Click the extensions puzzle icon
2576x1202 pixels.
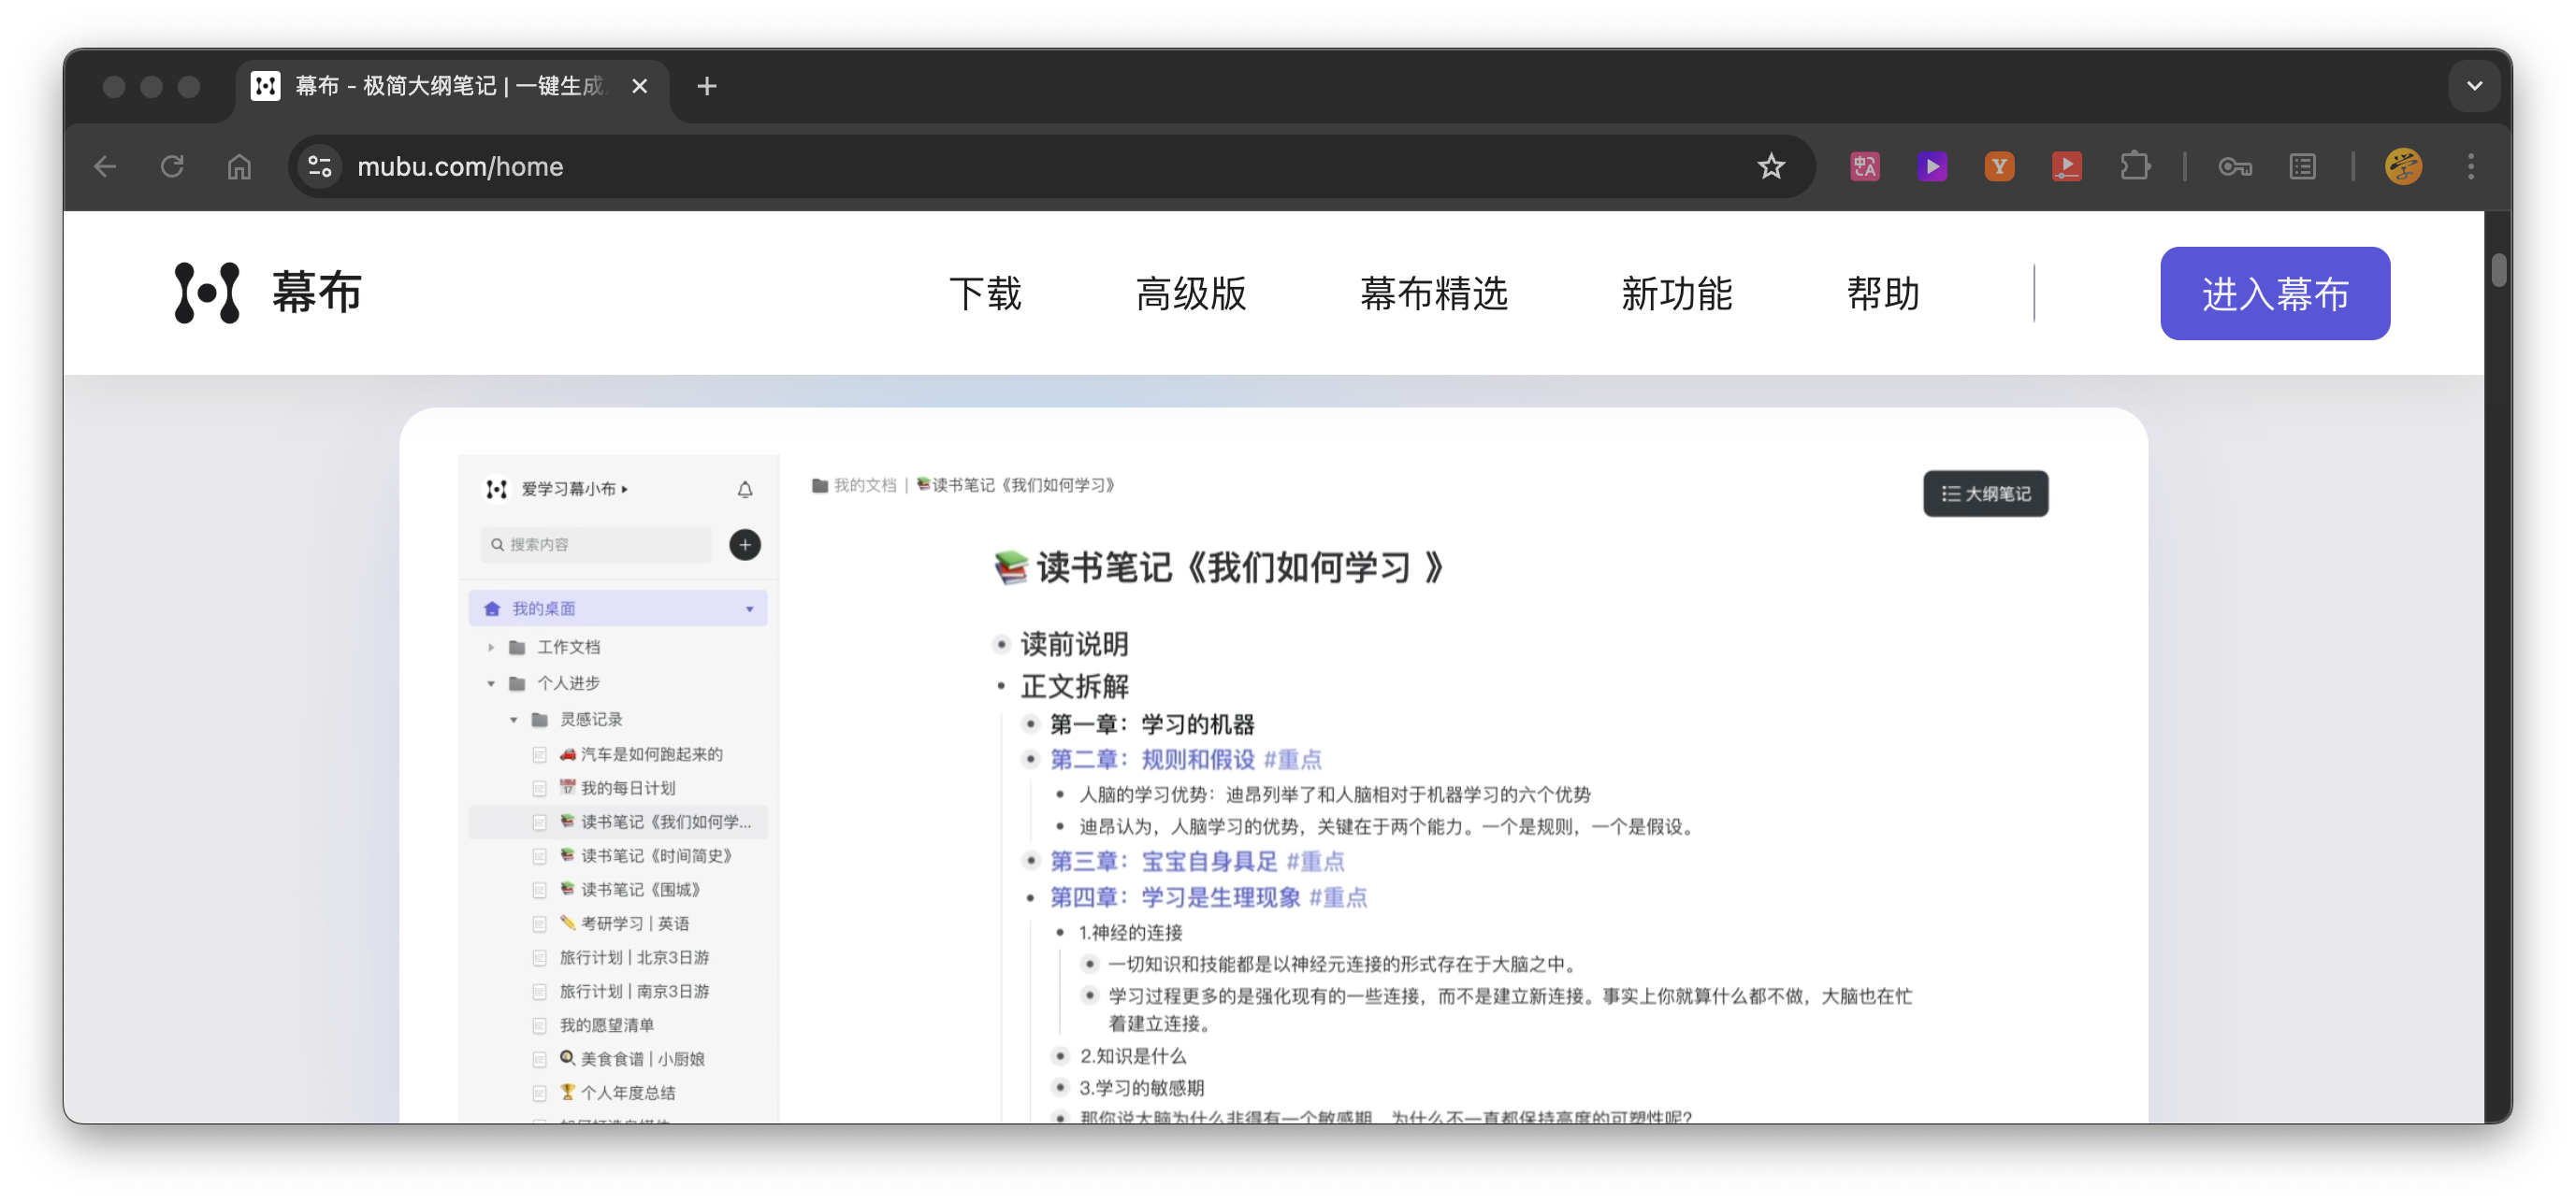[x=2136, y=165]
